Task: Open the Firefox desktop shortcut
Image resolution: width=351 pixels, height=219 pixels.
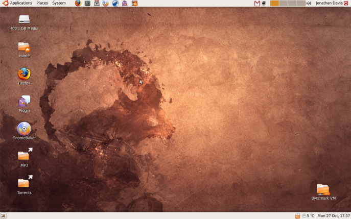Action: point(24,75)
